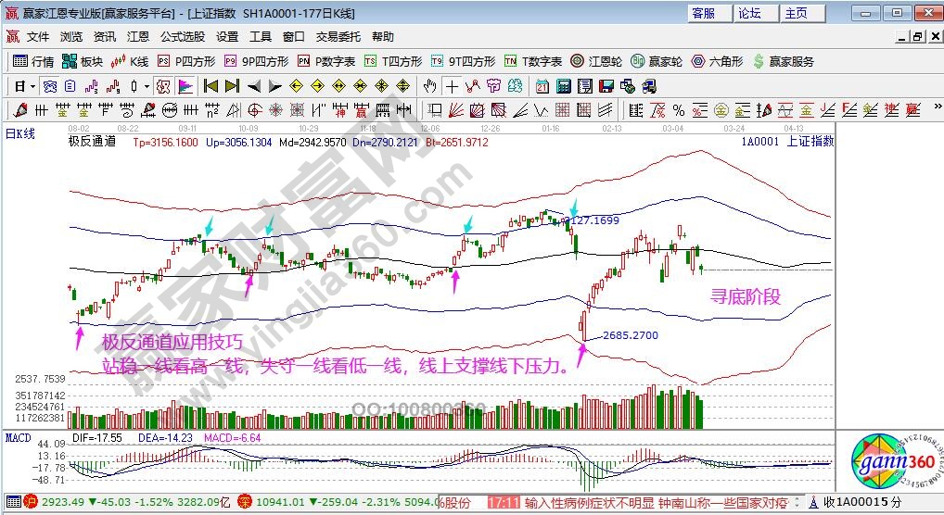The height and width of the screenshot is (515, 944).
Task: Jump to first bar with skip-back arrow
Action: point(210,86)
